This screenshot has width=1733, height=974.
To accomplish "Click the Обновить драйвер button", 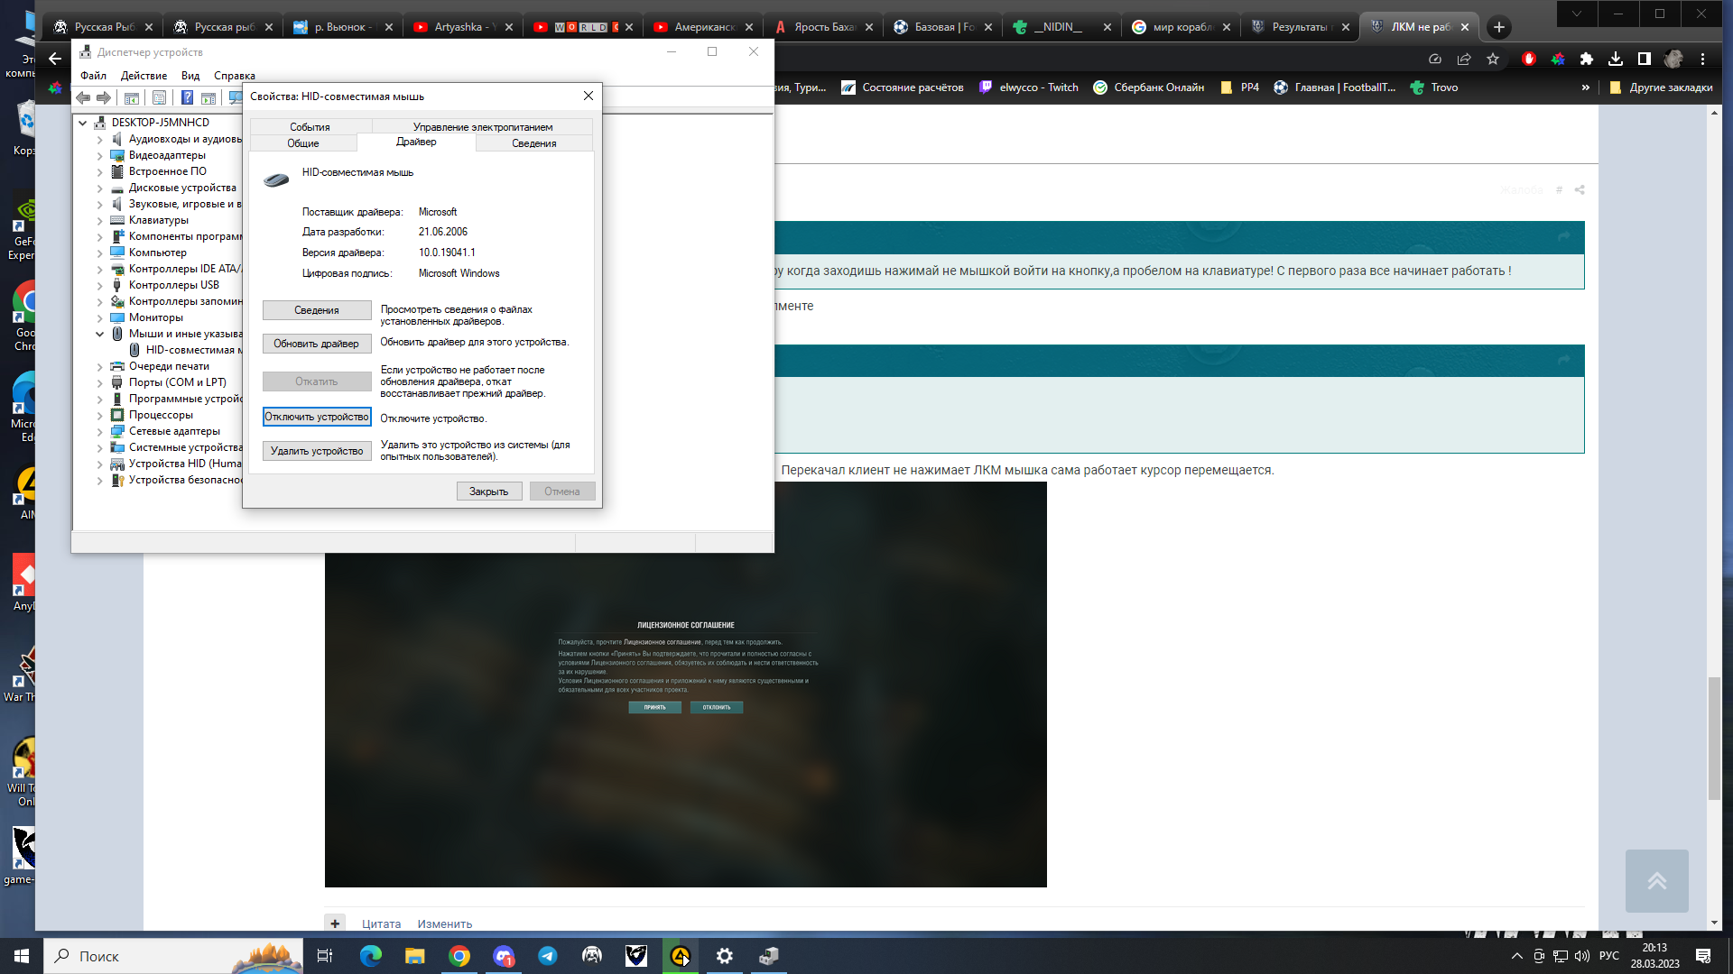I will click(x=317, y=344).
